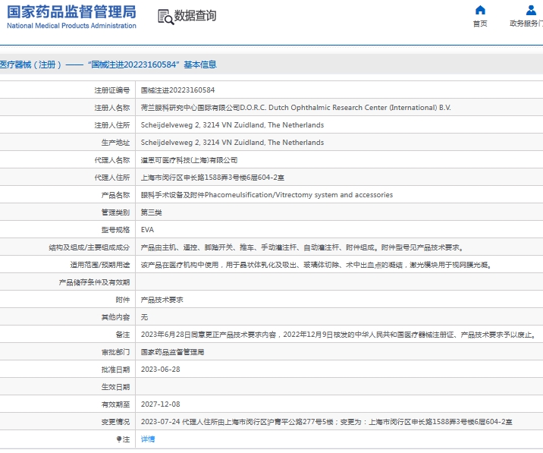Click the 该产品在医疗机构中使用 intended use text
This screenshot has width=543, height=453.
pyautogui.click(x=316, y=265)
